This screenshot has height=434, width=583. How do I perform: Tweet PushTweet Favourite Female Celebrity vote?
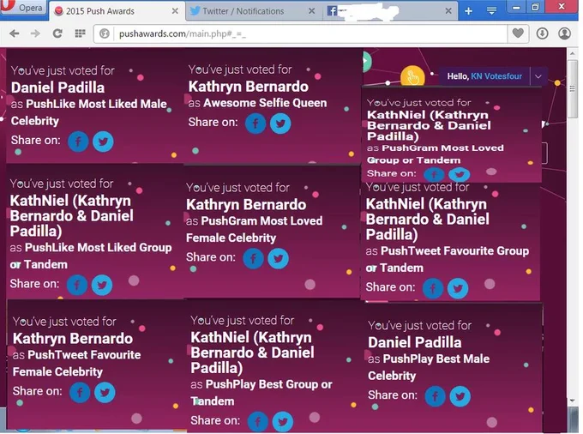click(x=105, y=392)
